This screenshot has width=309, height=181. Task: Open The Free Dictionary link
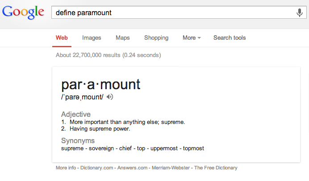tap(216, 168)
